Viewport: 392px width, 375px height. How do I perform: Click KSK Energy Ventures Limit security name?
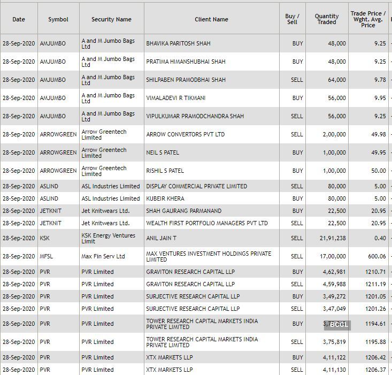click(x=108, y=238)
